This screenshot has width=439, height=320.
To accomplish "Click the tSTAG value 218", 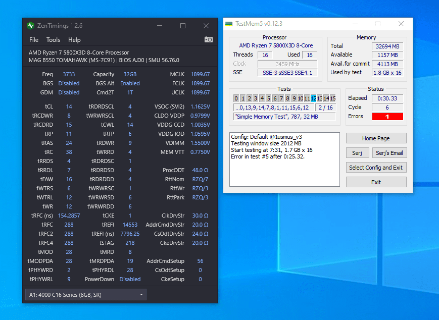I will [x=130, y=243].
